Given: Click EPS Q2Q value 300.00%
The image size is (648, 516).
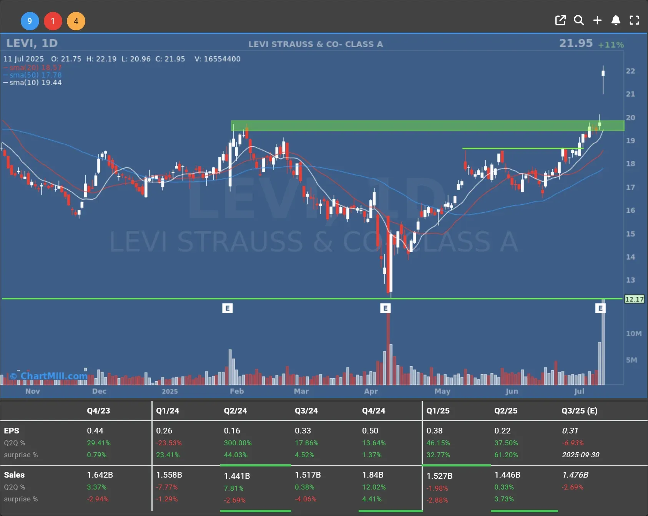Looking at the screenshot, I should tap(238, 443).
